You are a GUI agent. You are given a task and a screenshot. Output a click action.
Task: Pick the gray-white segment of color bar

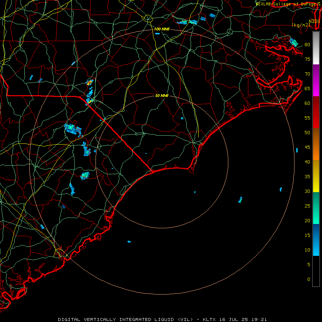(316, 48)
